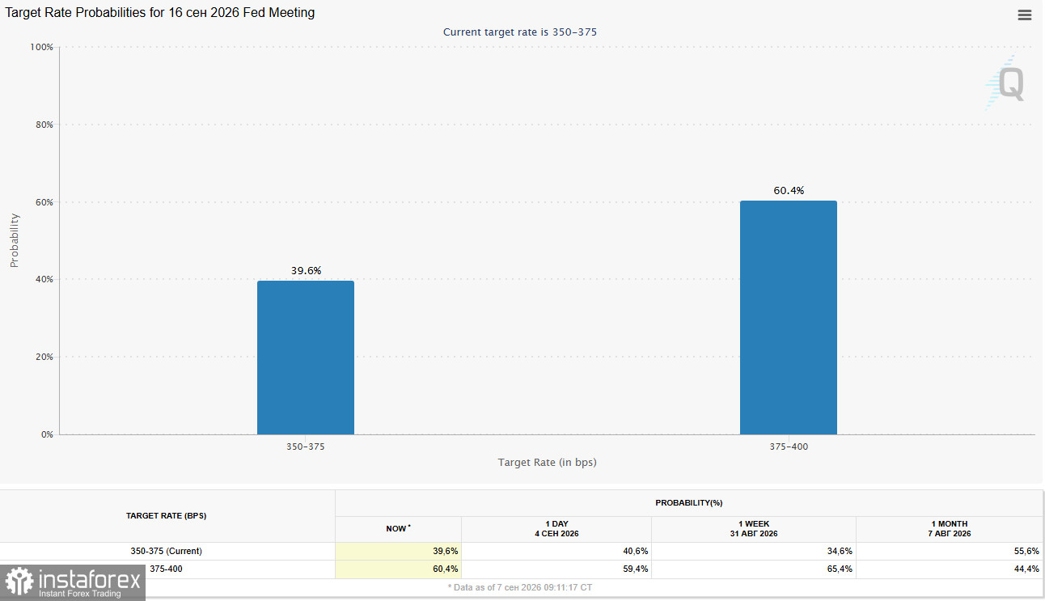Screen dimensions: 1045x601
Task: Click the Target Rate (in bps) axis title
Action: coord(548,463)
